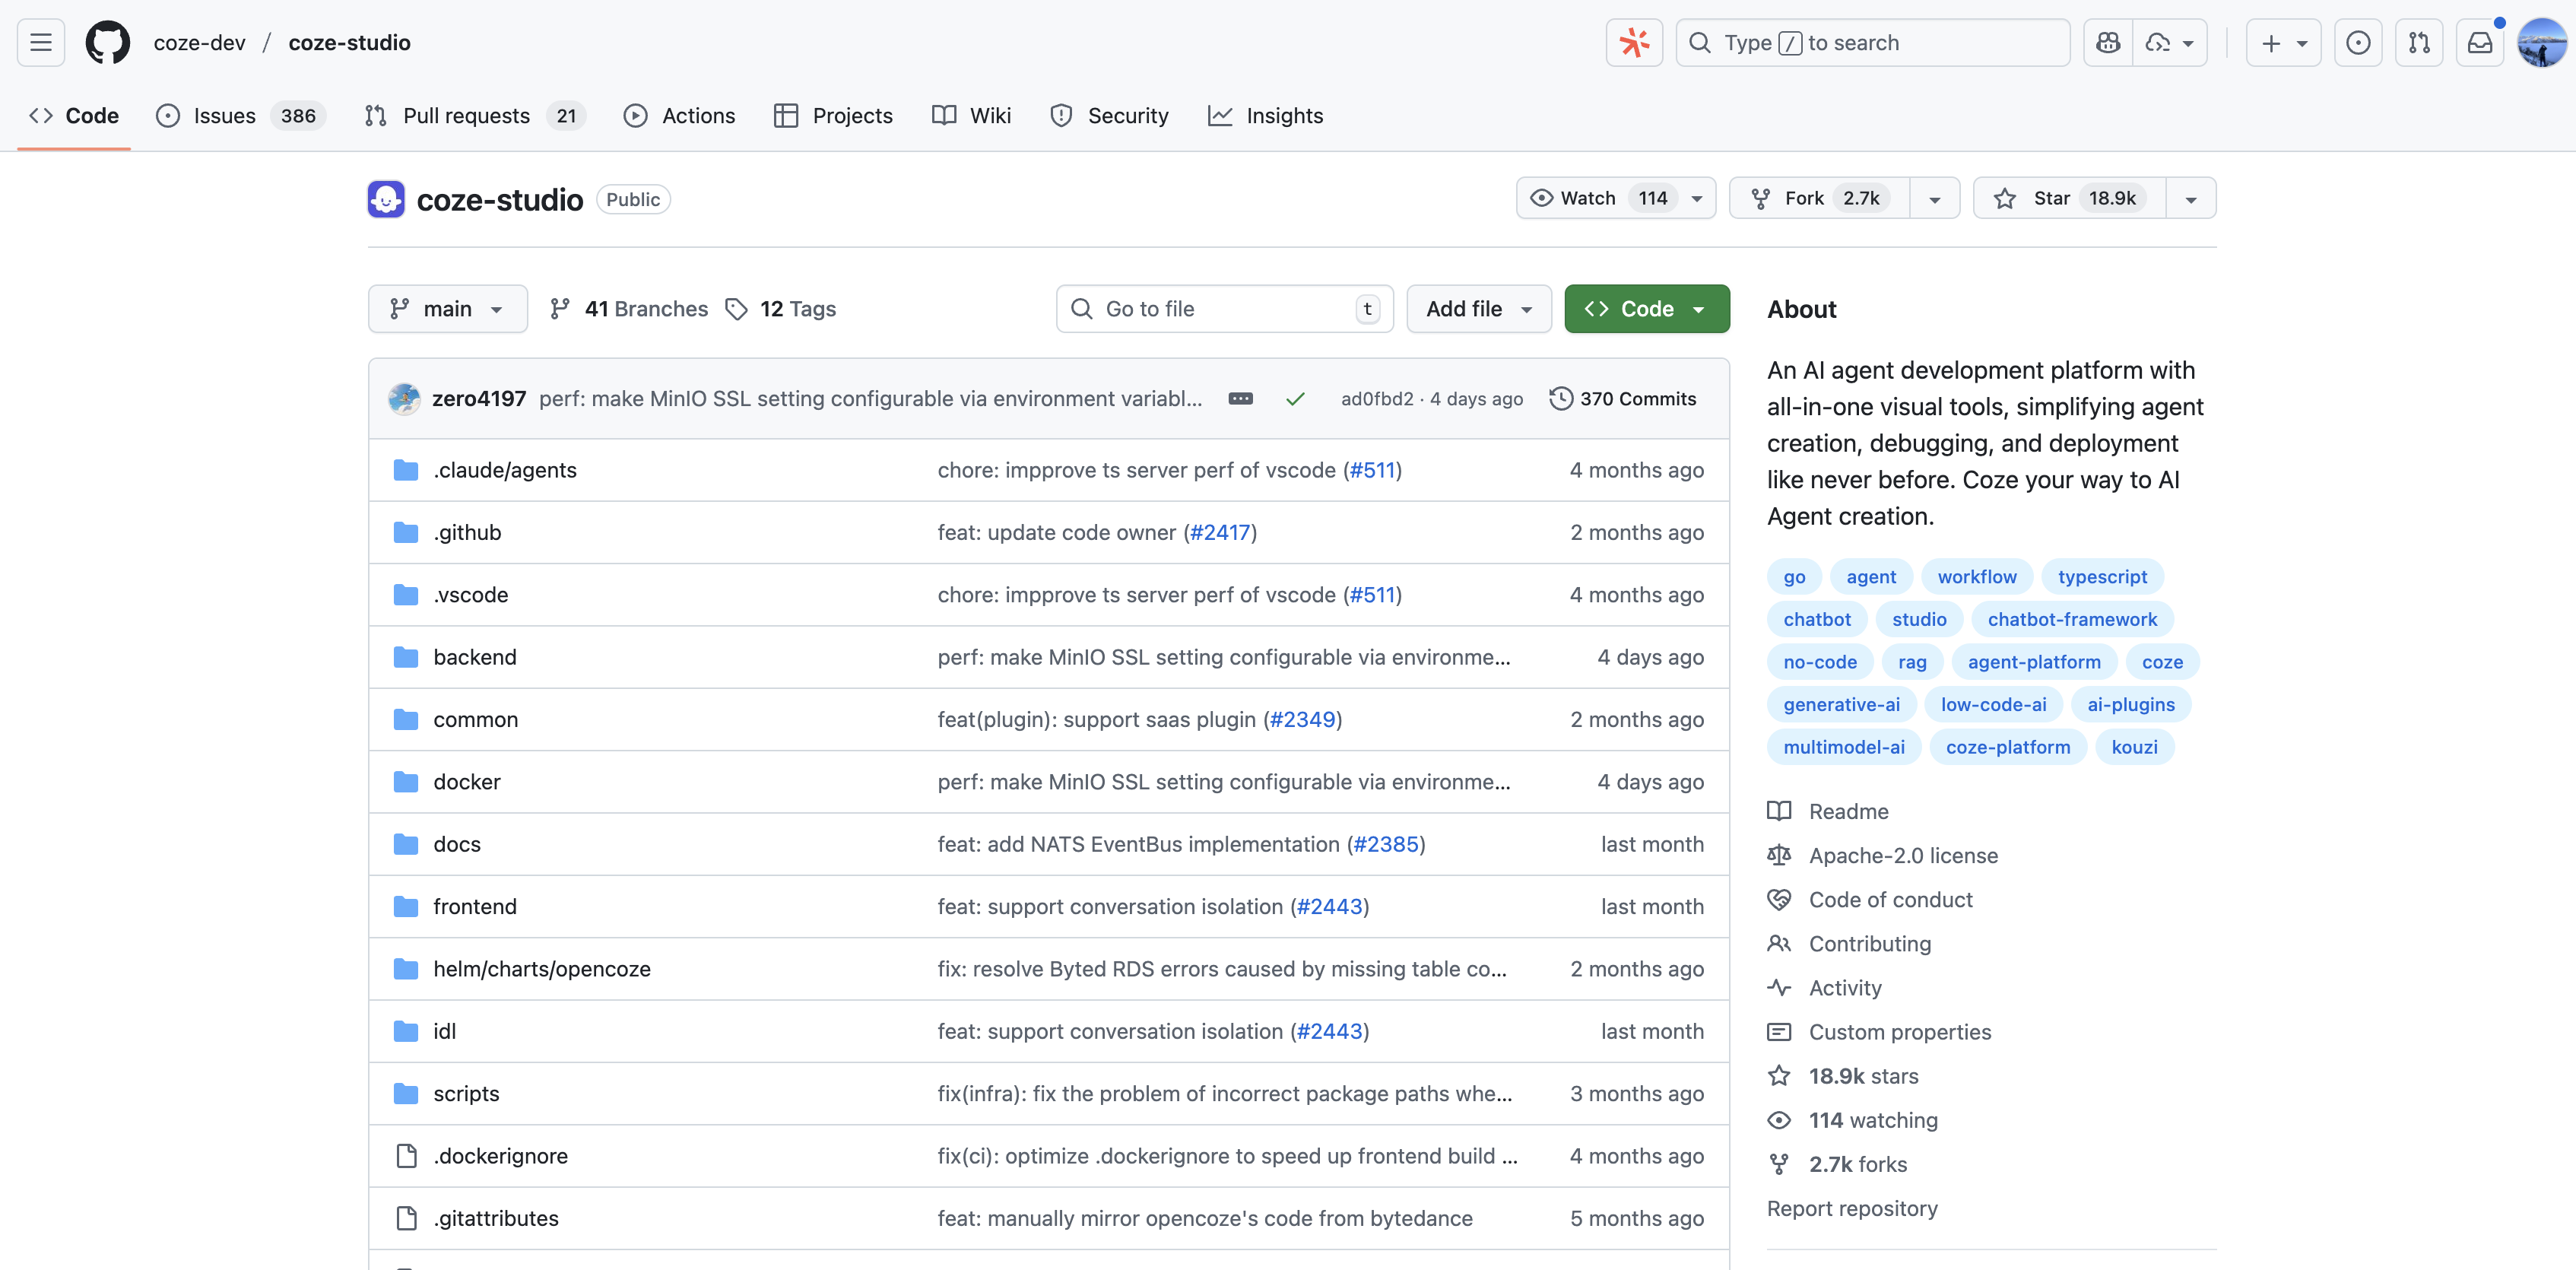Click the green commit status checkmark
This screenshot has height=1270, width=2576.
coord(1295,399)
